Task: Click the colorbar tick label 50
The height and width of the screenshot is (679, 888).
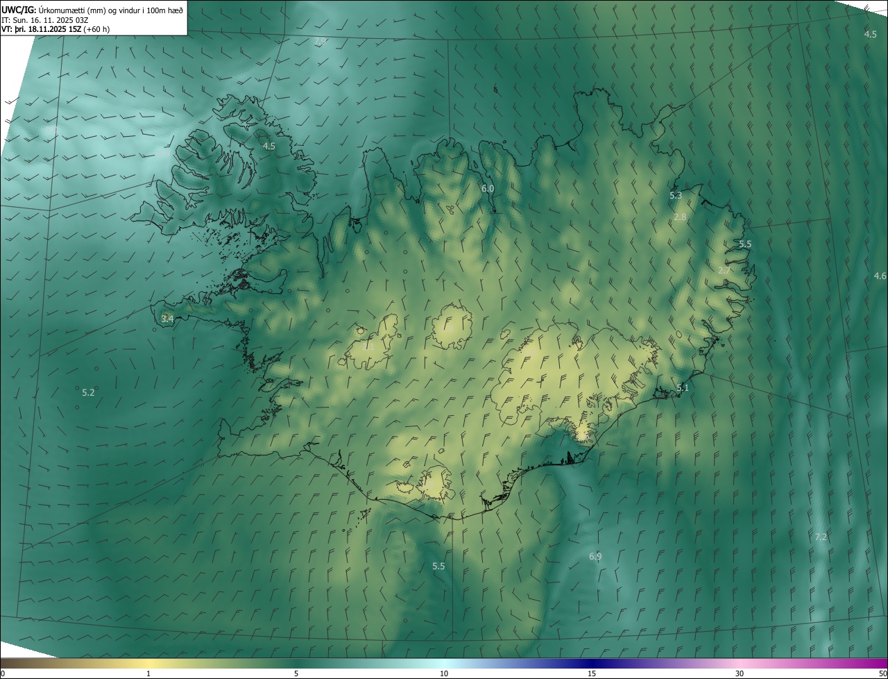Action: click(x=882, y=674)
